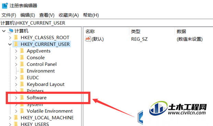This screenshot has height=126, width=213.
Task: Expand the HKEY_CLASSES_ROOT chevron
Action: click(10, 38)
